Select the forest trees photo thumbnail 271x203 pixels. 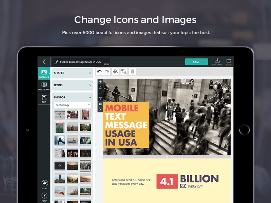pyautogui.click(x=85, y=191)
